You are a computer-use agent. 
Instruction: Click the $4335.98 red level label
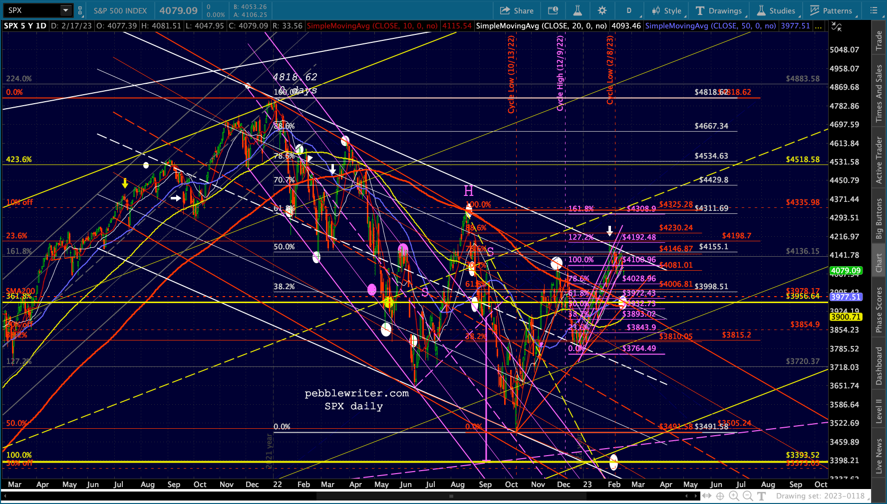[x=803, y=202]
